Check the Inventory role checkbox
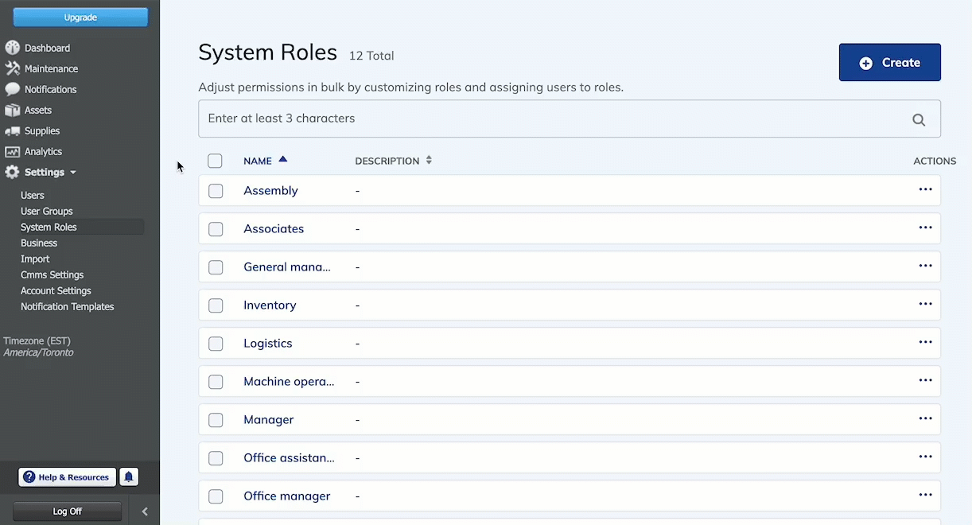Screen dimensions: 972x525 (x=216, y=305)
